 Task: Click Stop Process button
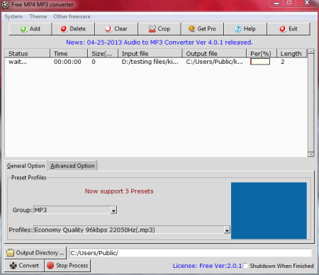click(x=67, y=266)
